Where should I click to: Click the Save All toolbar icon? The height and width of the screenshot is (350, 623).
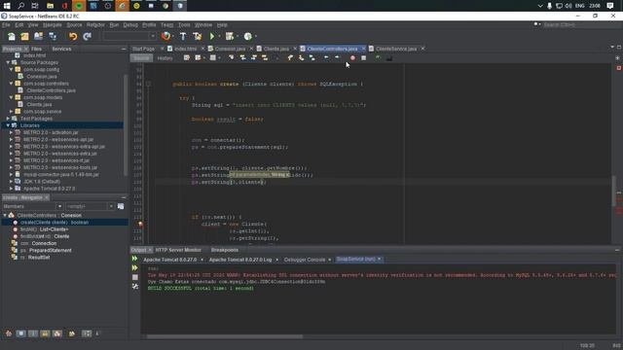coord(53,37)
